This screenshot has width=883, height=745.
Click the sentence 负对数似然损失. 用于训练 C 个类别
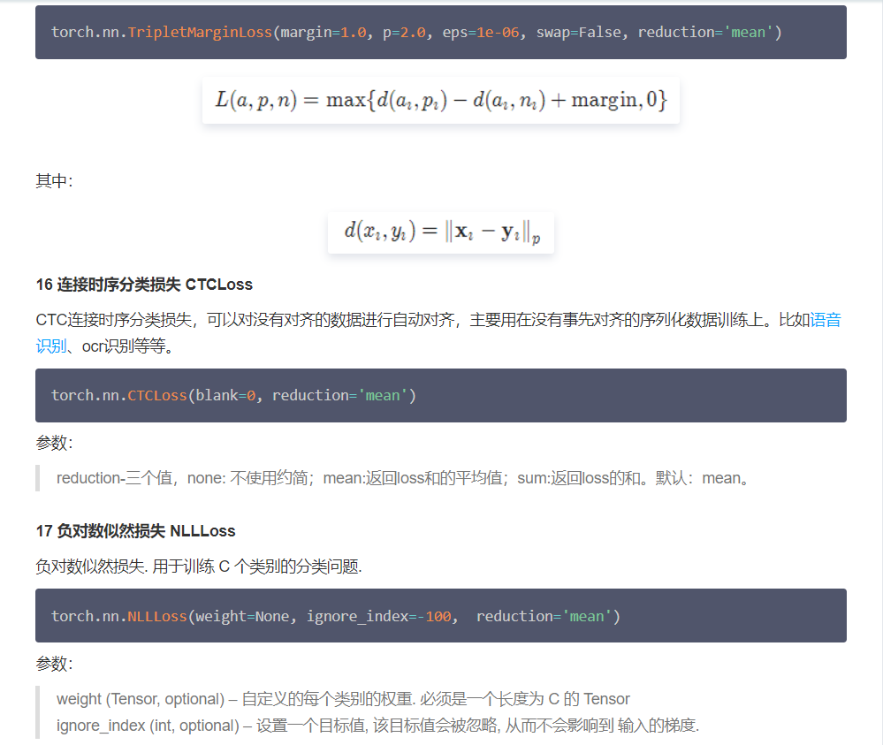199,566
